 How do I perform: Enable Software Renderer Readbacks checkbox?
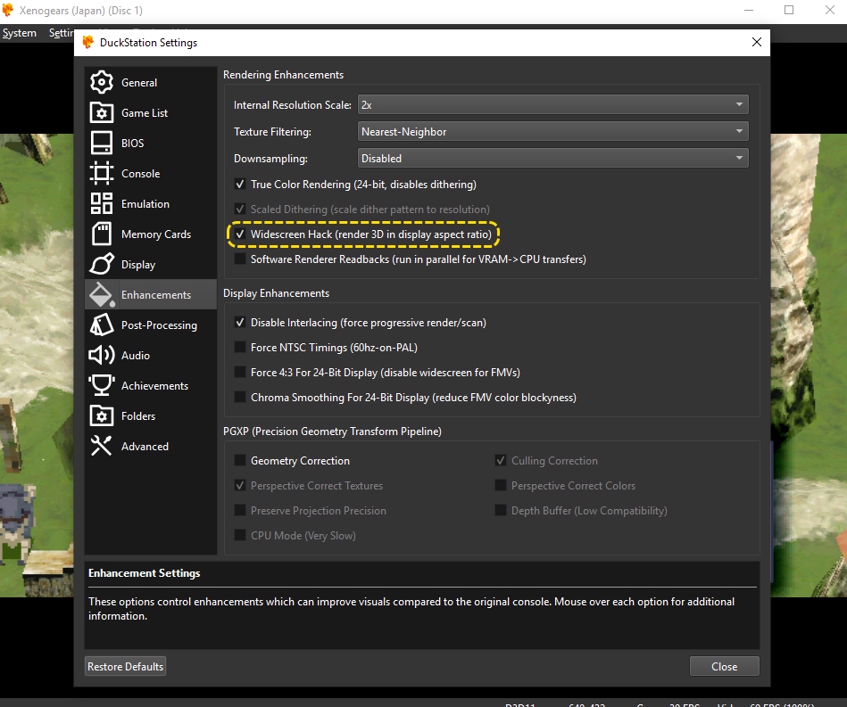tap(240, 259)
